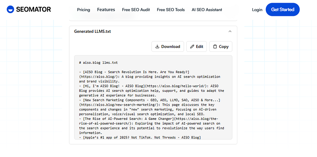Click the '# aiso.blog llms.txt' line
Screen dimensions: 317x157
[98, 63]
